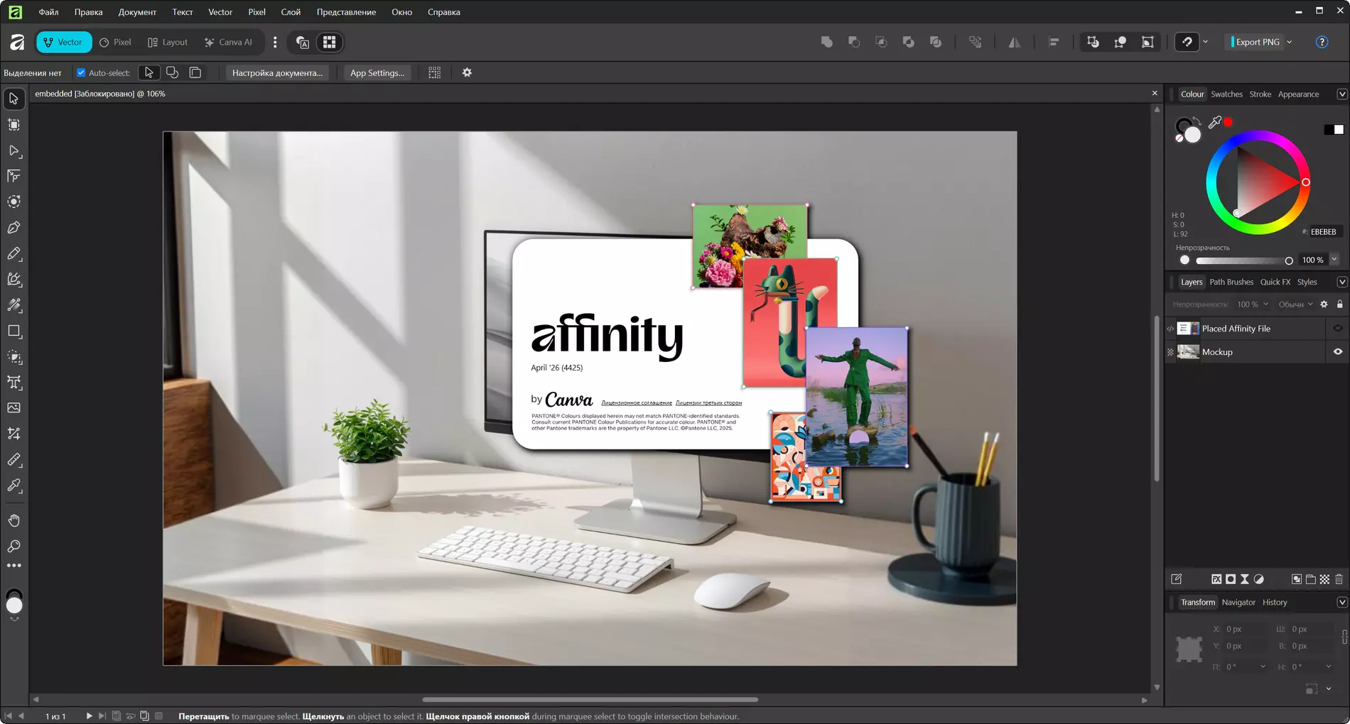Click the Adjustments icon in Layers panel
This screenshot has width=1350, height=724.
[x=1258, y=579]
